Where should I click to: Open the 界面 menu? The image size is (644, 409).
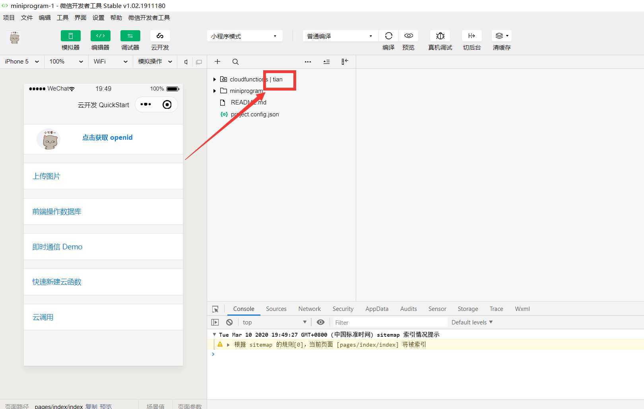80,17
